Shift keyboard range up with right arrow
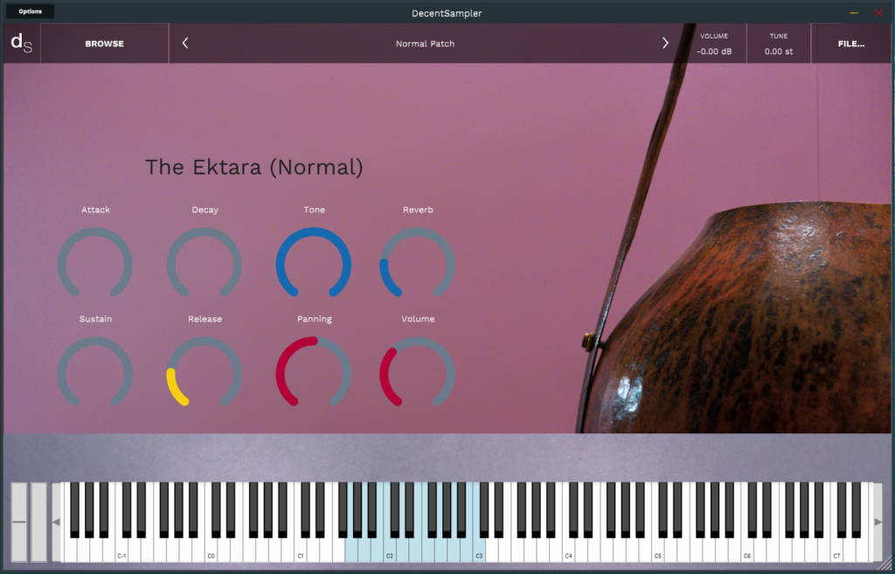This screenshot has width=895, height=574. coord(878,522)
